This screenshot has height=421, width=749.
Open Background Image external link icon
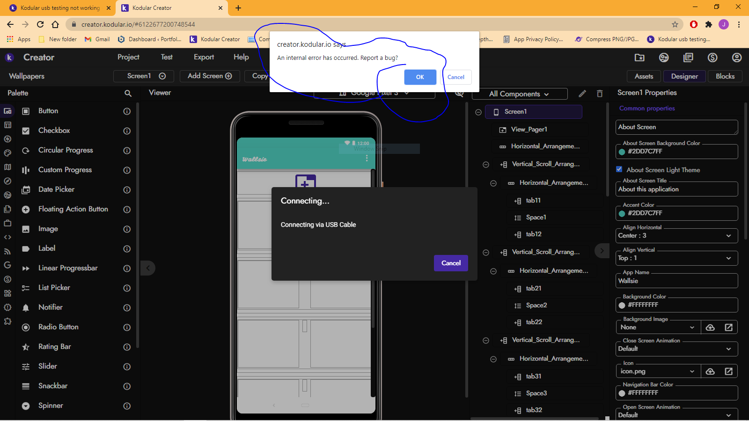729,327
